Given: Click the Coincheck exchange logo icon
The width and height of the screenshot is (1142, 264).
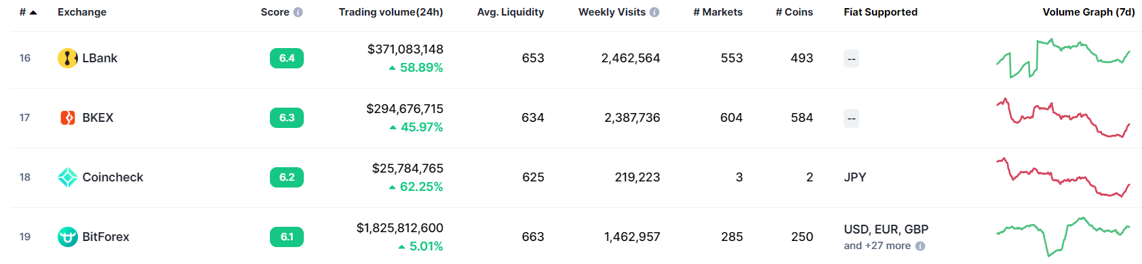Looking at the screenshot, I should click(68, 177).
